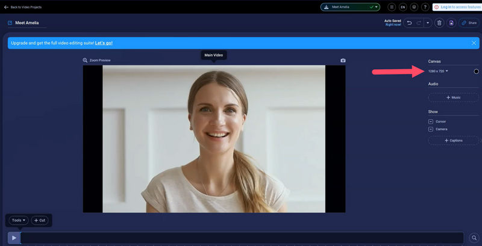Open the 1280 x 720 canvas size dropdown

coord(438,71)
